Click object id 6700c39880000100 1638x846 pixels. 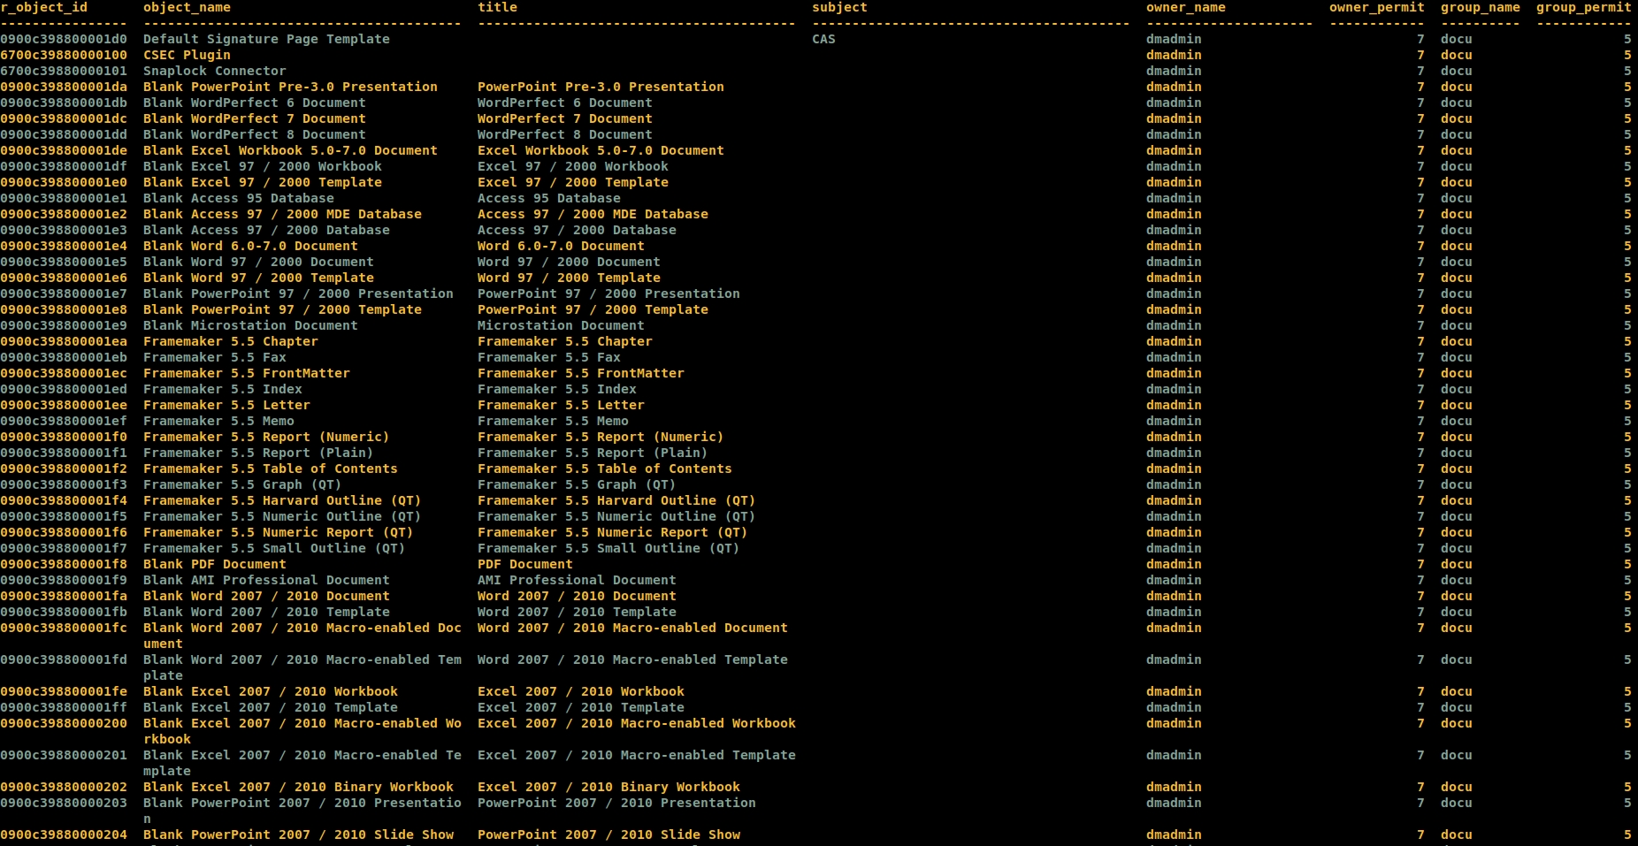click(64, 55)
